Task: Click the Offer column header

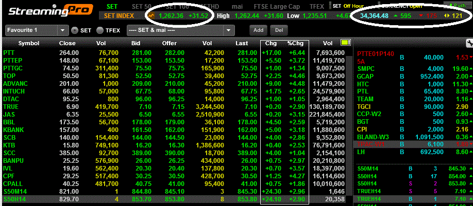Action: tap(170, 43)
